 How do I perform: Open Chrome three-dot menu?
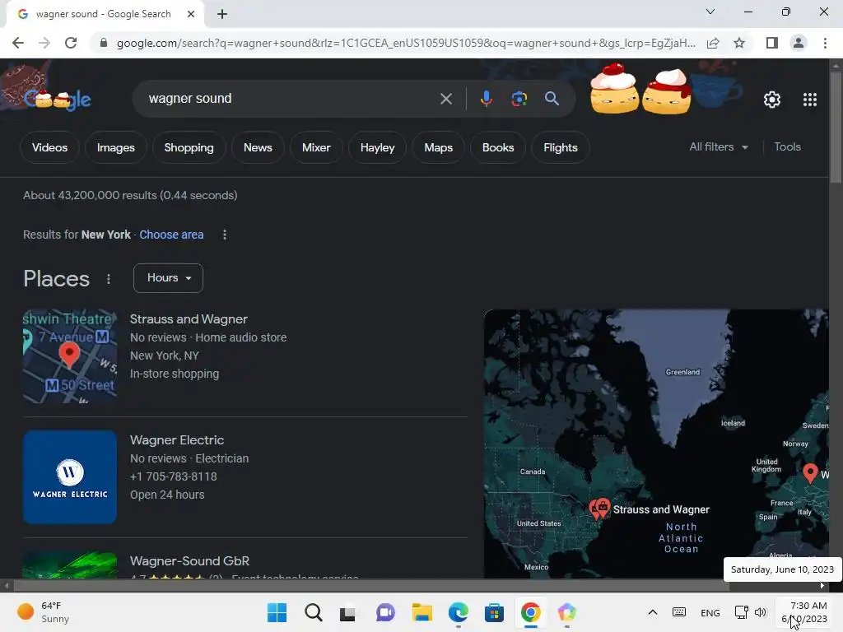(825, 43)
